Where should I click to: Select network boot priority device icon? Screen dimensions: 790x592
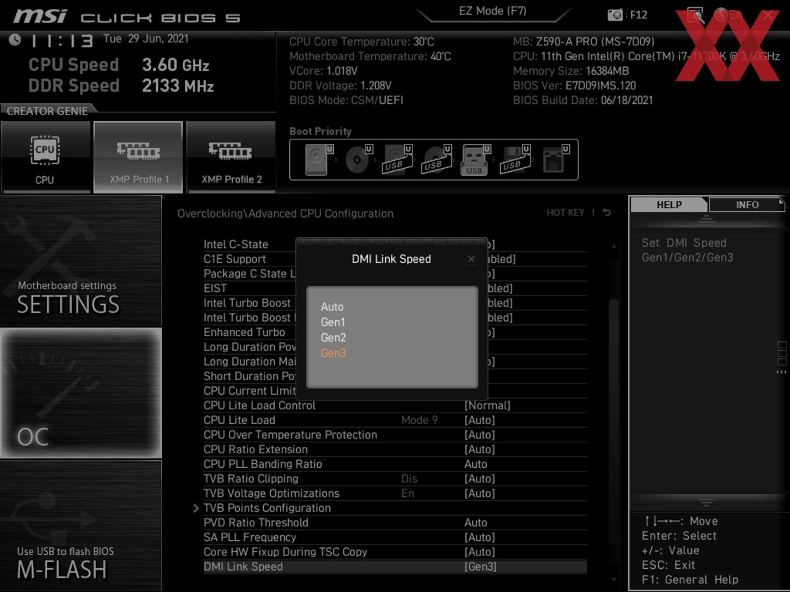tap(554, 160)
